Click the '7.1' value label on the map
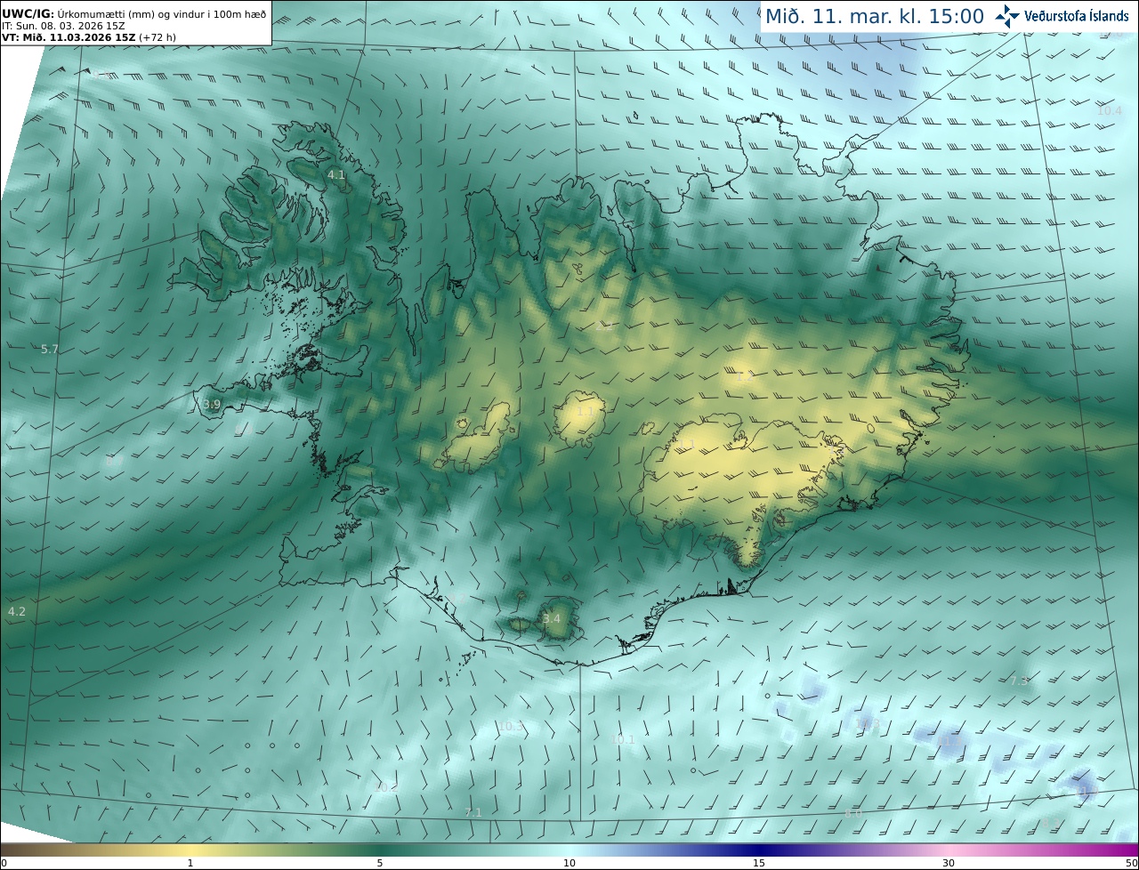 (x=473, y=813)
